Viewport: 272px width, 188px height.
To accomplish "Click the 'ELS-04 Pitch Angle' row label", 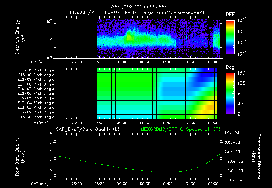I will click(x=36, y=103).
